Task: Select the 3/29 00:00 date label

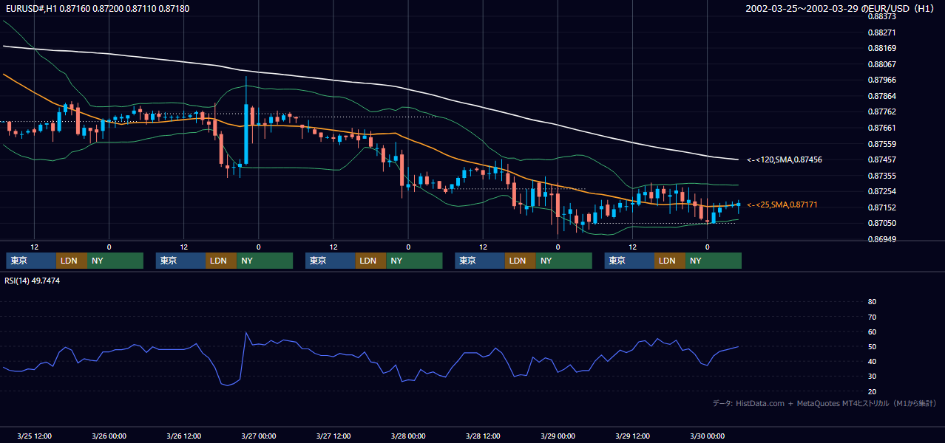Action: (x=557, y=436)
